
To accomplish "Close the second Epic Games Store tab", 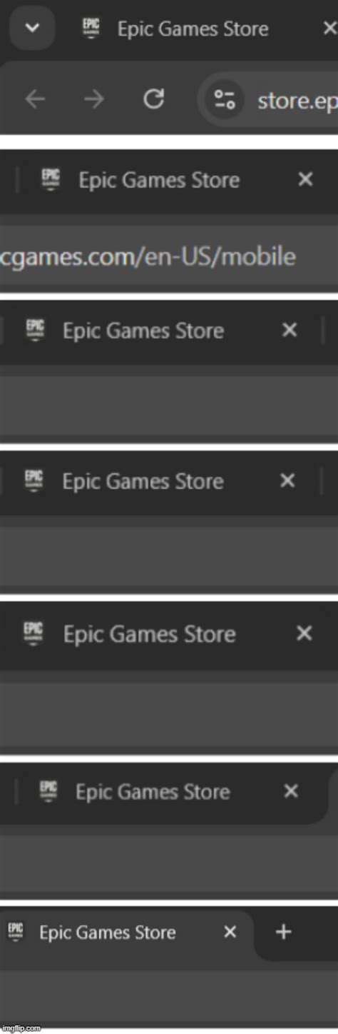I will pyautogui.click(x=305, y=179).
